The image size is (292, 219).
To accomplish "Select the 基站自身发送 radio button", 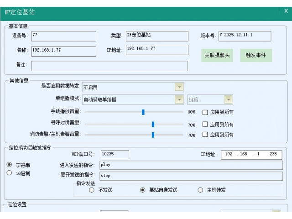I will 142,190.
